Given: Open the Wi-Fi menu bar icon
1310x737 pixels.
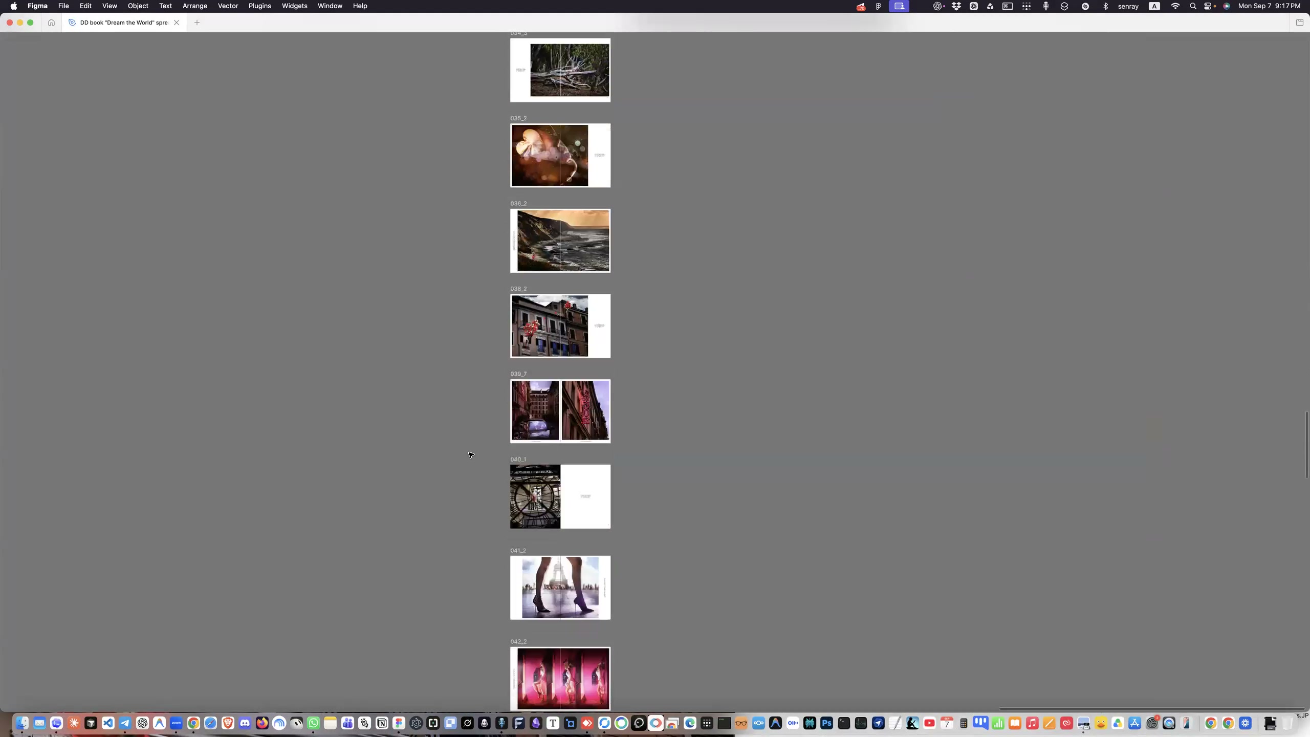Looking at the screenshot, I should (x=1175, y=6).
